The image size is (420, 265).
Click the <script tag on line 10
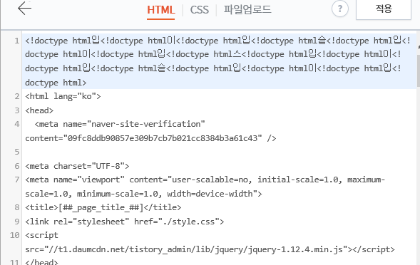[x=41, y=235]
